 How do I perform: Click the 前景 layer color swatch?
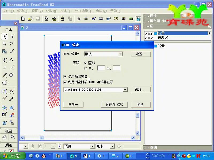155,33
